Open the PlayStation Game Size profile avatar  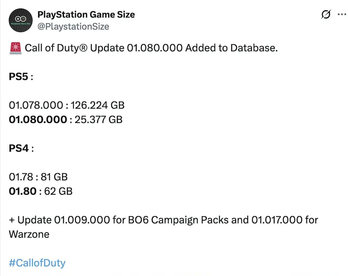click(21, 20)
